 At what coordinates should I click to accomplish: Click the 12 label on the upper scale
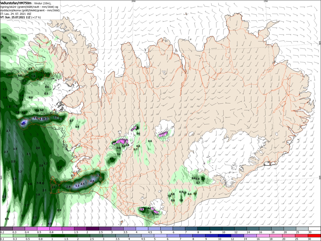click(236, 232)
